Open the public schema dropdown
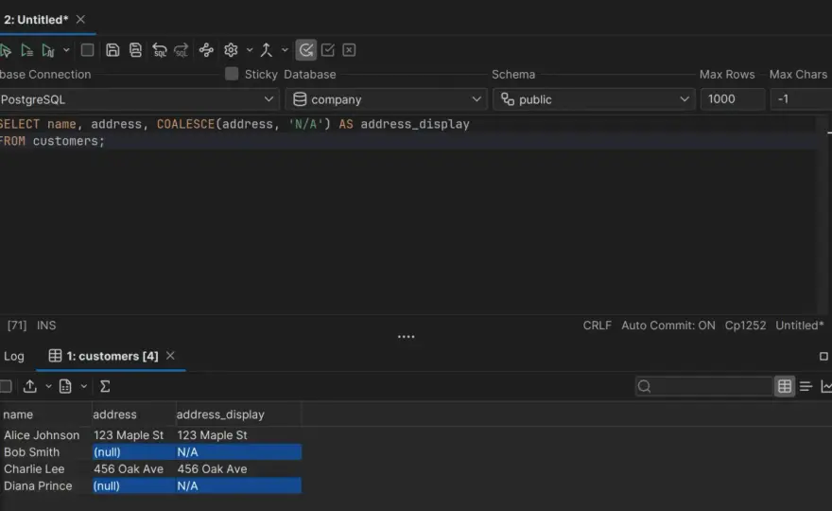 pyautogui.click(x=594, y=99)
